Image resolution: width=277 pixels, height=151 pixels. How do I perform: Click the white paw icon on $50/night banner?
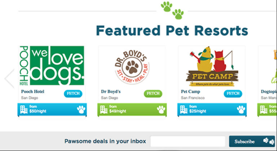click(81, 110)
